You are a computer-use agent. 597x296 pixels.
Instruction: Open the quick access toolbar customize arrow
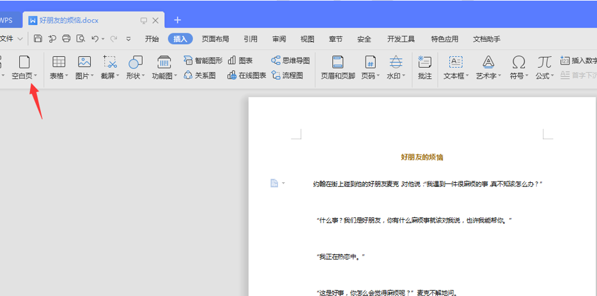tap(128, 39)
